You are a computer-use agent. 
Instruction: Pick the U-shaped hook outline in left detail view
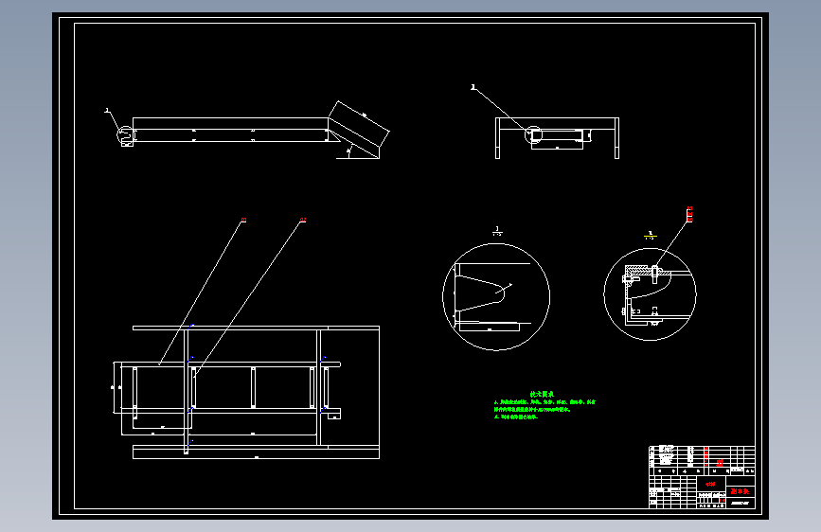click(x=481, y=293)
